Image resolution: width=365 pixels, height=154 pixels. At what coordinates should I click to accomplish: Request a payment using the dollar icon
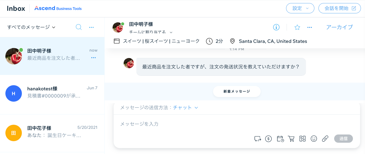click(x=269, y=139)
